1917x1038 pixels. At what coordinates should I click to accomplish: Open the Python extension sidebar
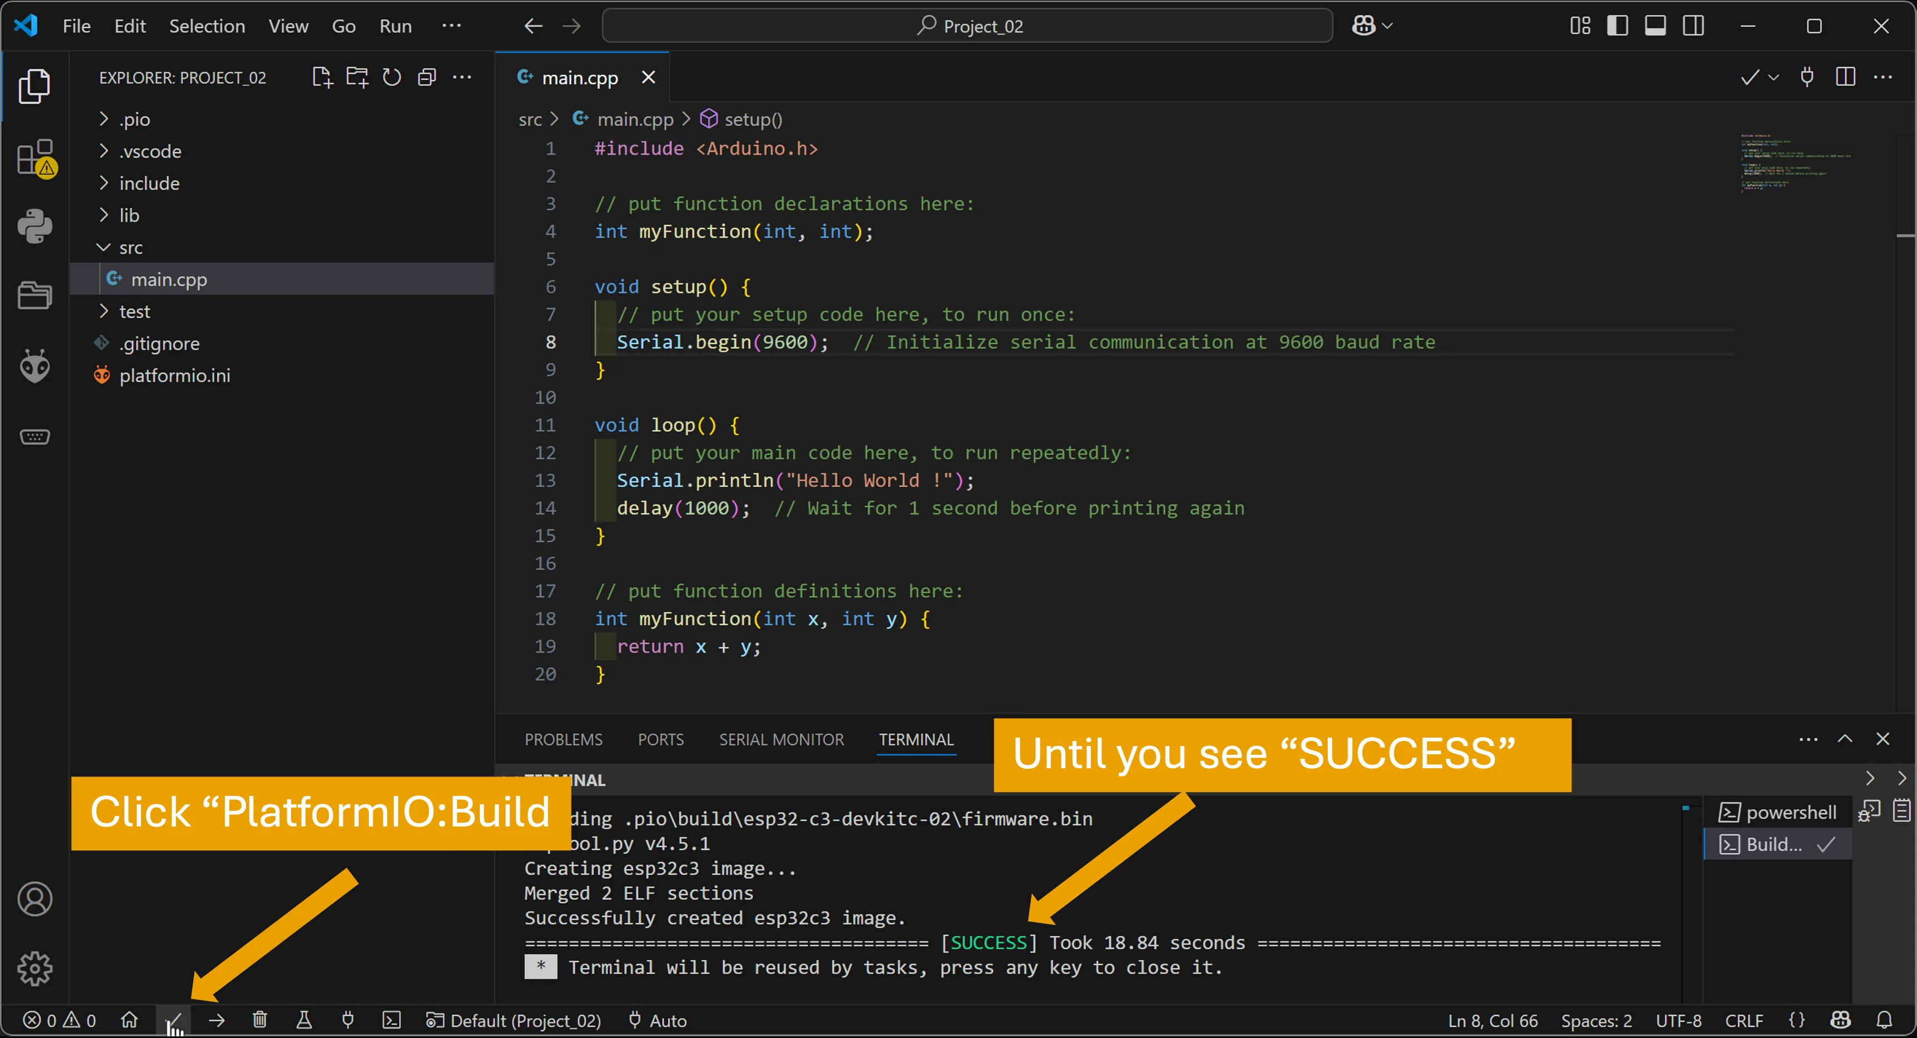click(34, 226)
